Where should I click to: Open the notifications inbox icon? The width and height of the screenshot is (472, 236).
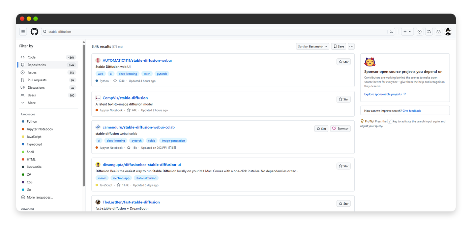[x=438, y=32]
